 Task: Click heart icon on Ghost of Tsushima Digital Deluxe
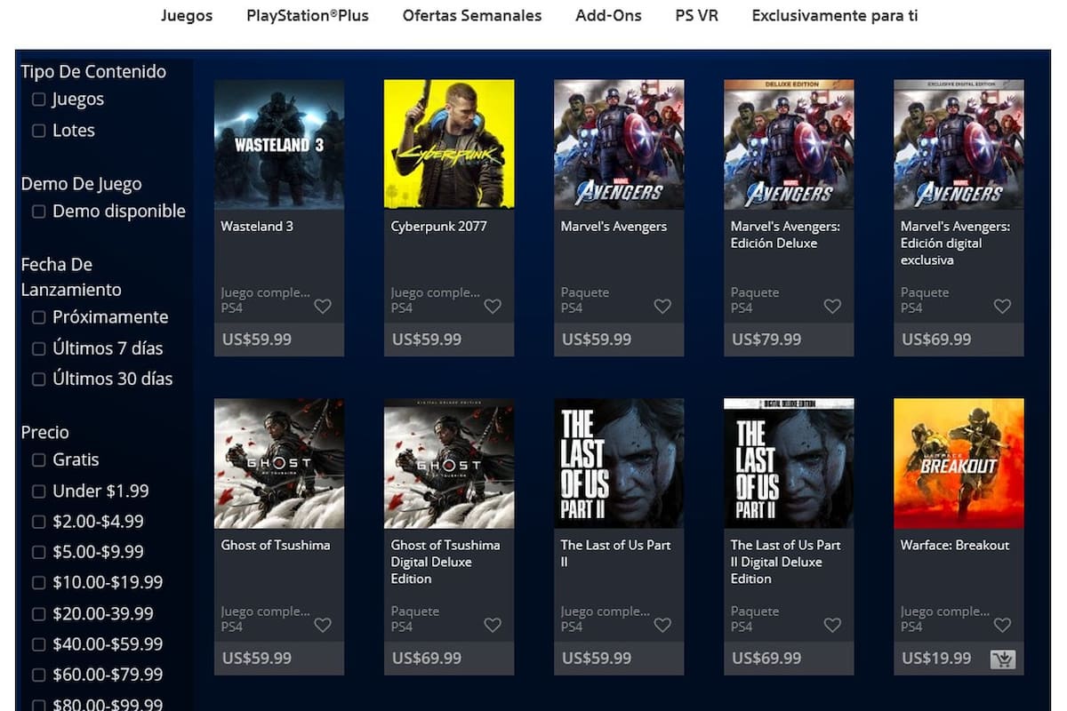pos(493,625)
